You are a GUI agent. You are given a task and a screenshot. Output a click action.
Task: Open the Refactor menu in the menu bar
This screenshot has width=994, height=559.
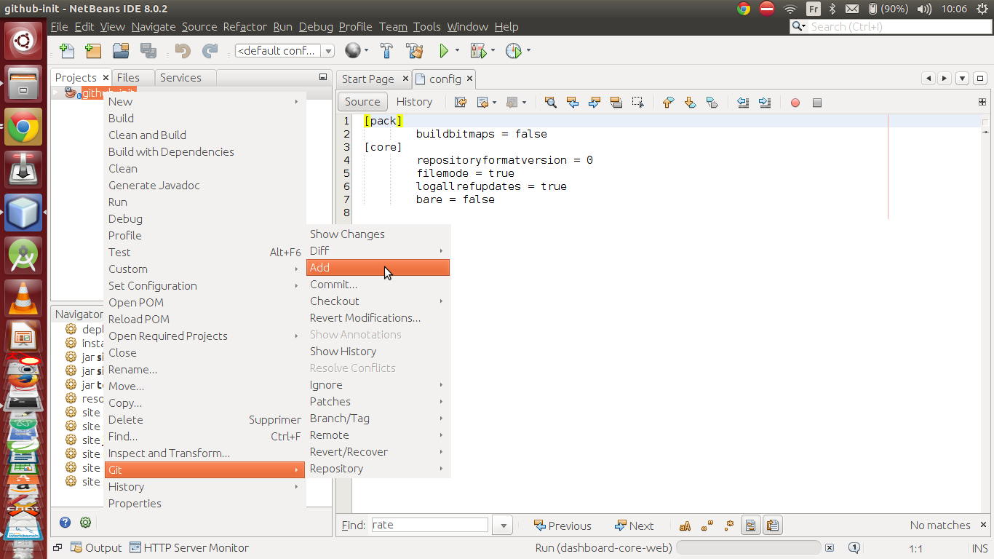(245, 27)
